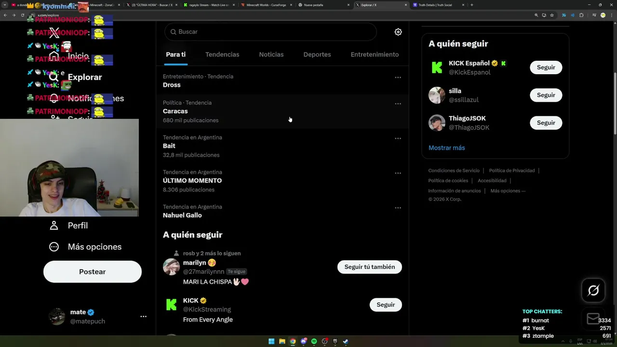Screen dimensions: 617x347
Task: Open more options for Caracas trend
Action: 398,104
